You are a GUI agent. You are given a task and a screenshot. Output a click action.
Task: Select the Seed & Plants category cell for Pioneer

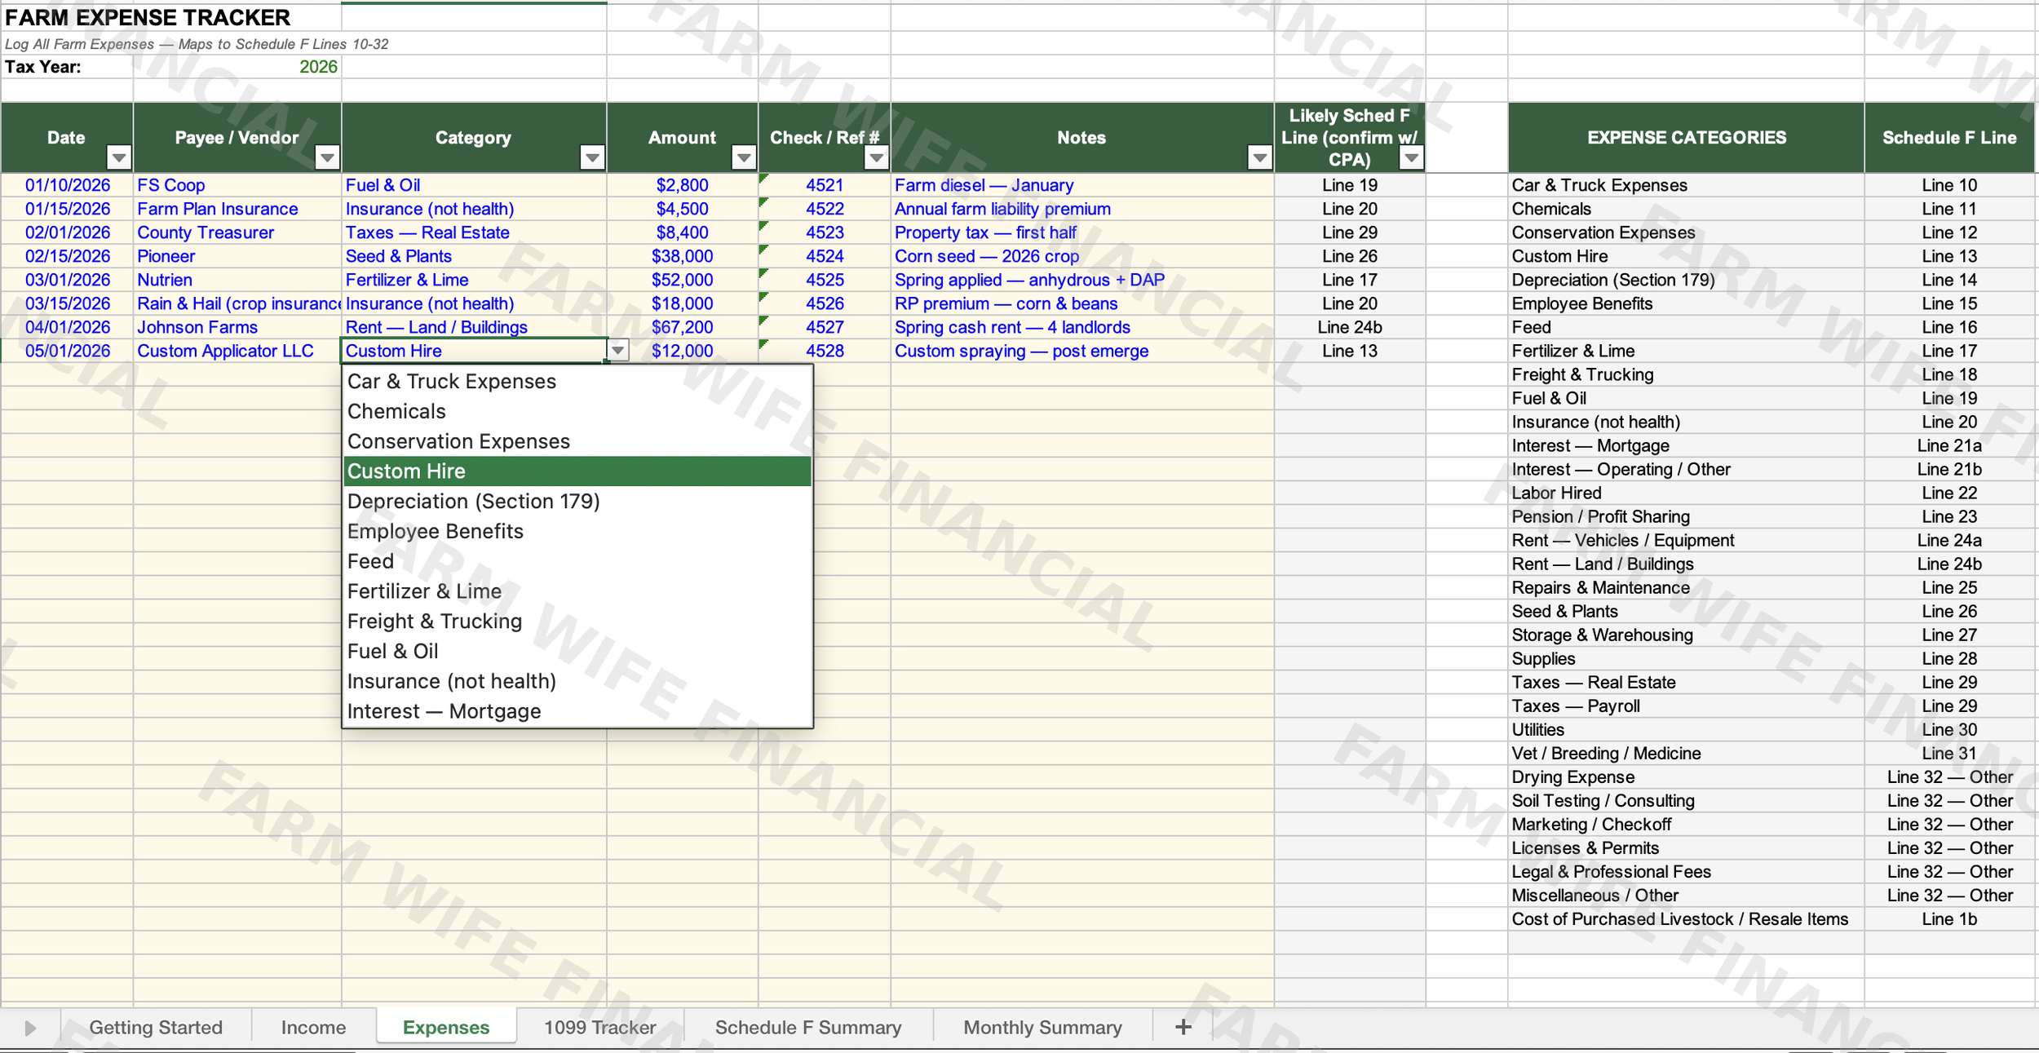point(474,256)
